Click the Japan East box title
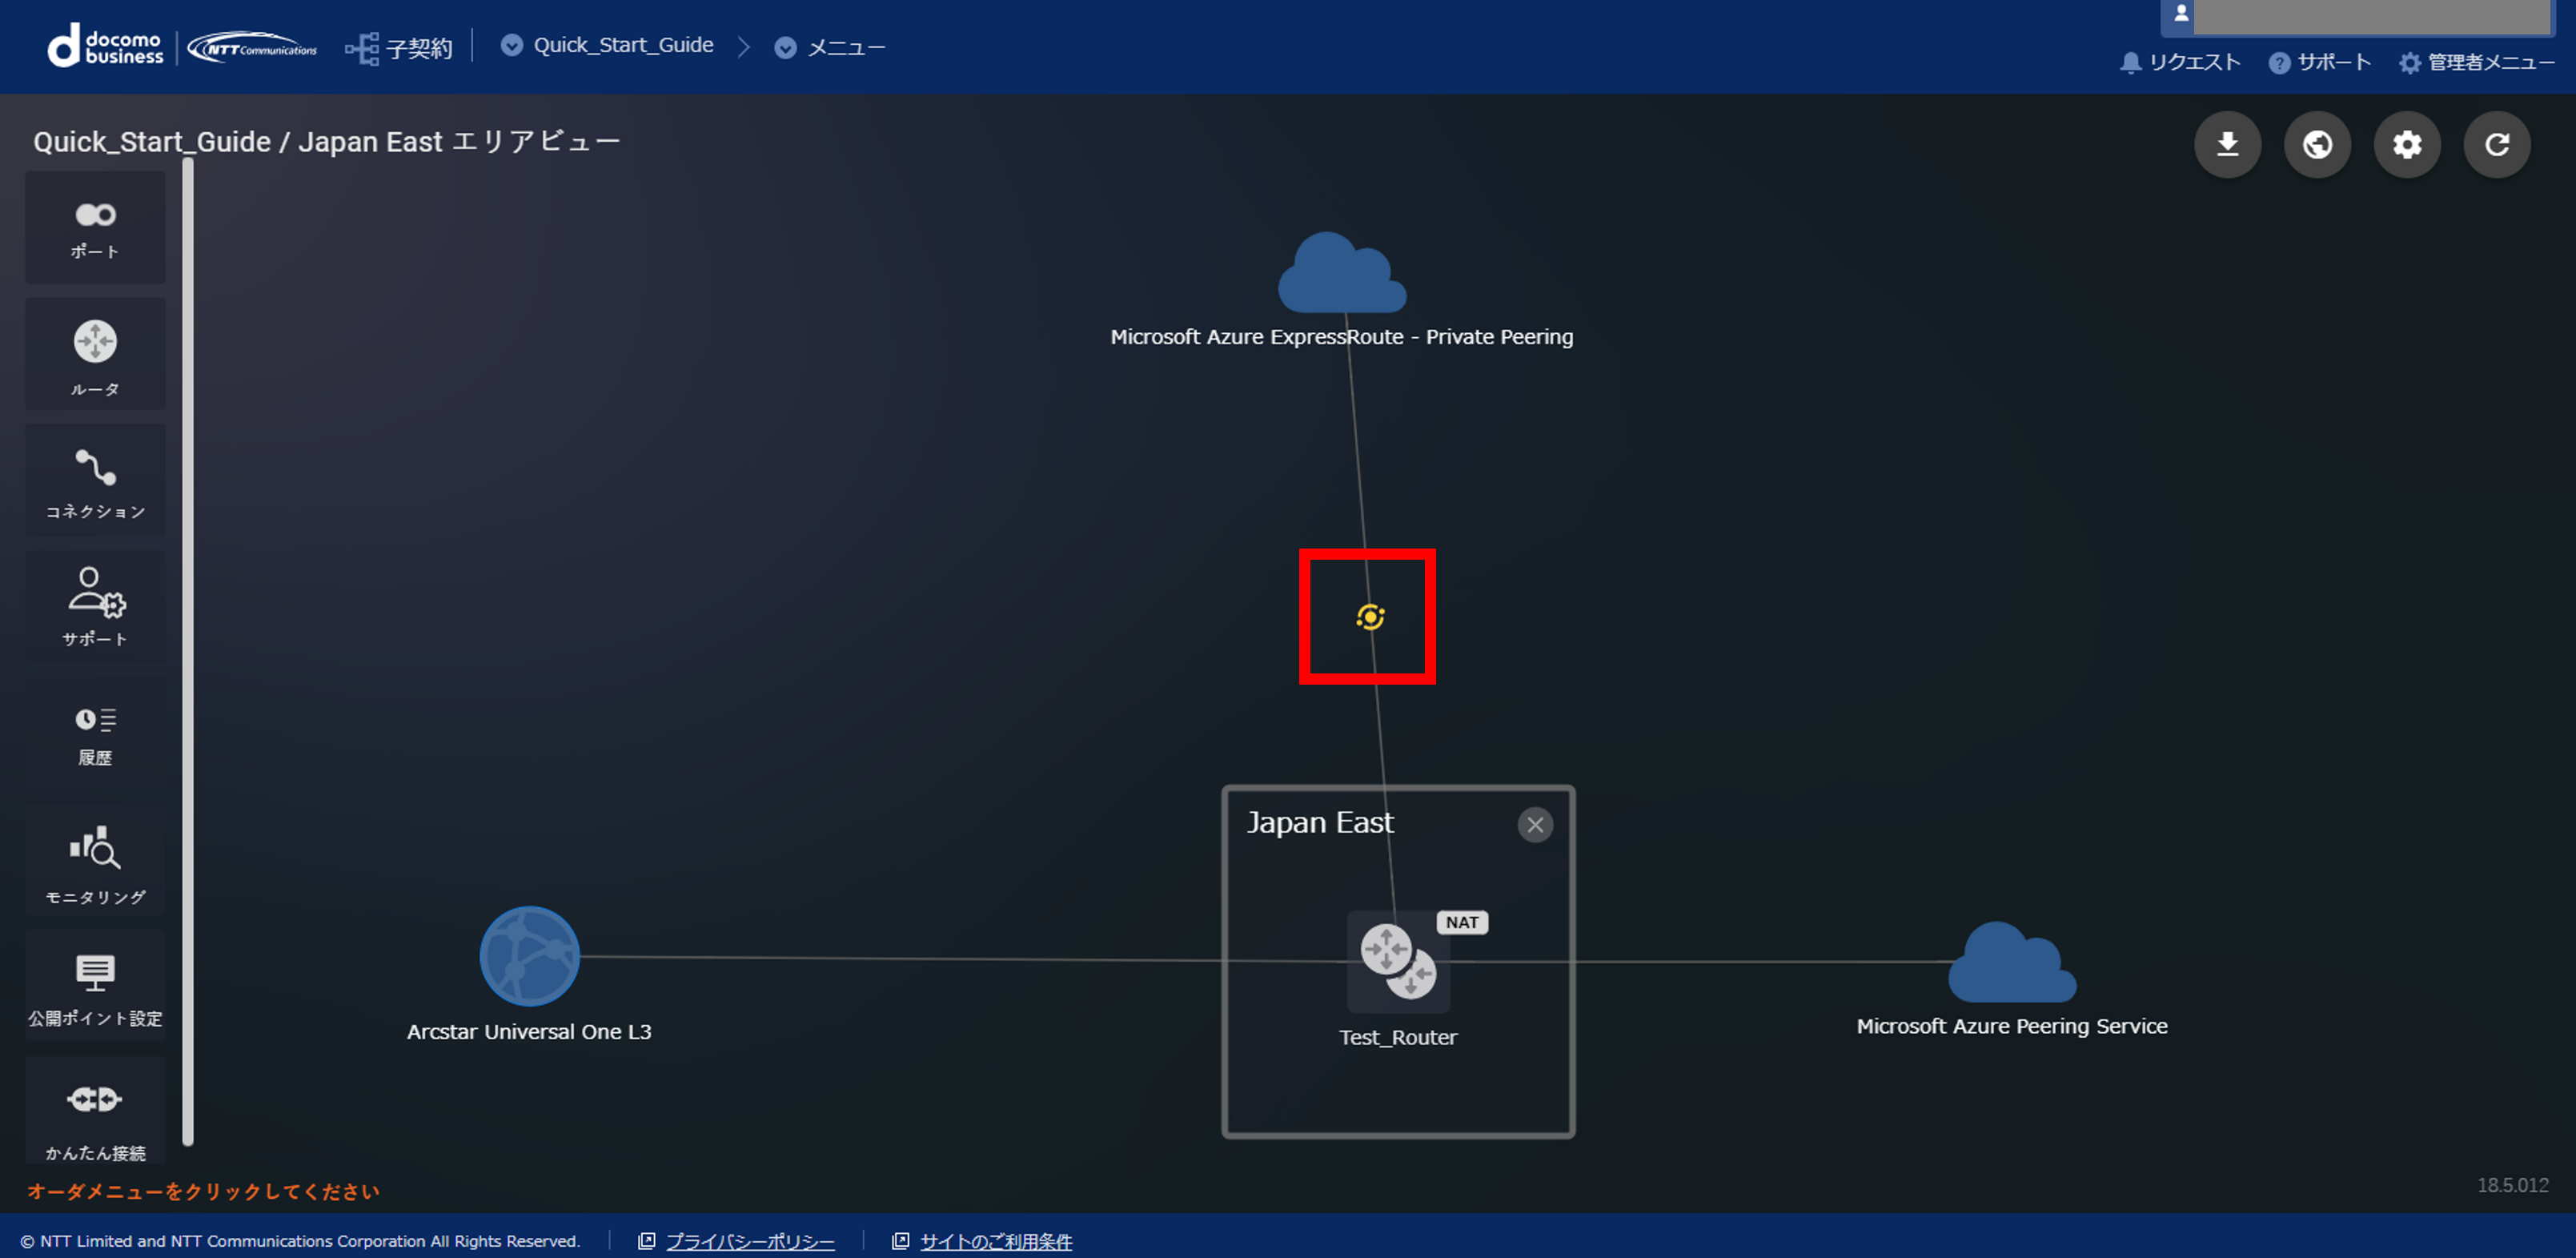The image size is (2576, 1258). click(1320, 822)
